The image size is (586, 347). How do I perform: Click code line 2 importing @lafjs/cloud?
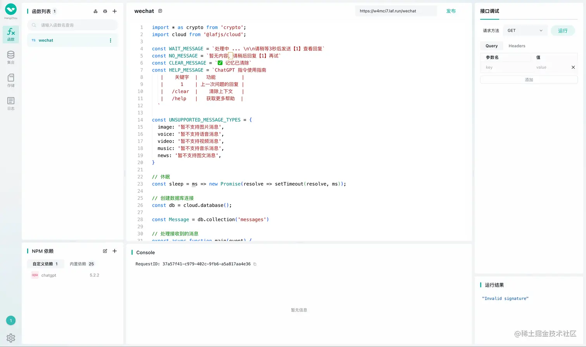tap(199, 34)
